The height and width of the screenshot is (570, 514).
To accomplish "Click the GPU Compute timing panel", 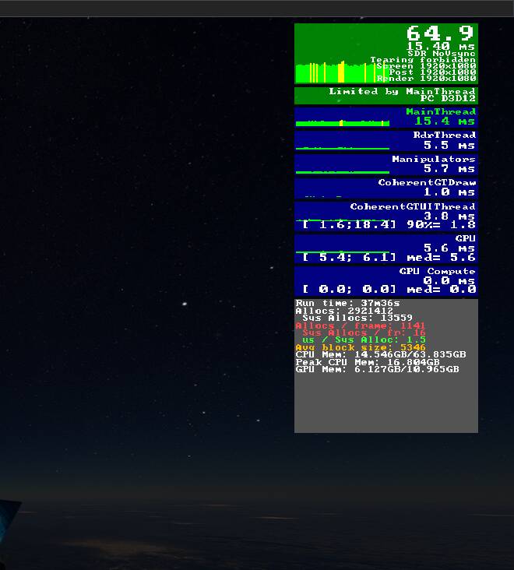I will click(x=385, y=280).
